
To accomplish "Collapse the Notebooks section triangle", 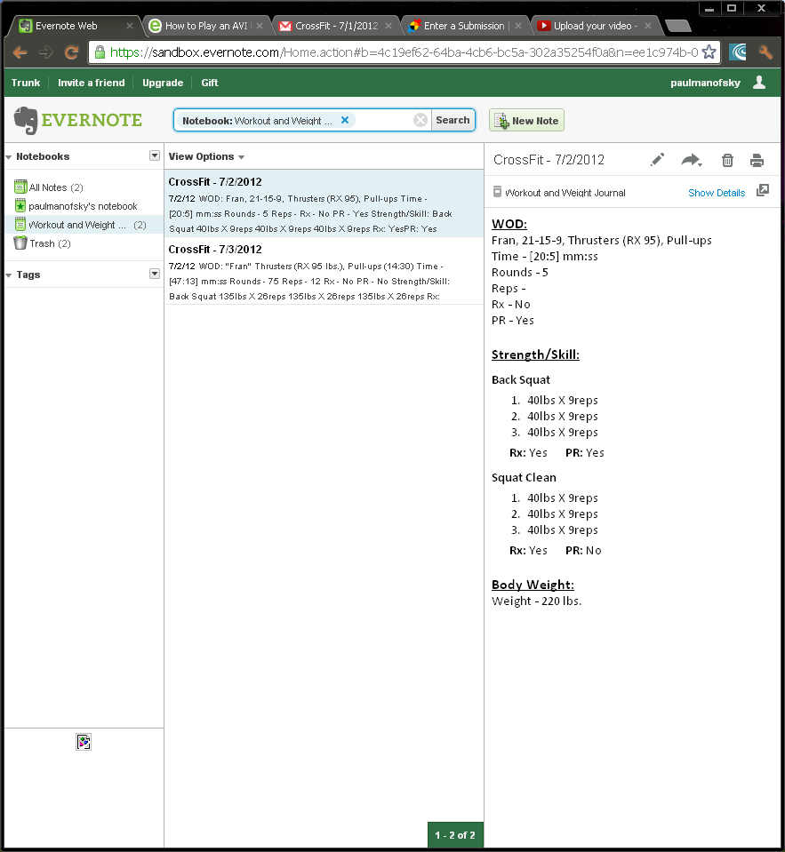I will tap(9, 157).
